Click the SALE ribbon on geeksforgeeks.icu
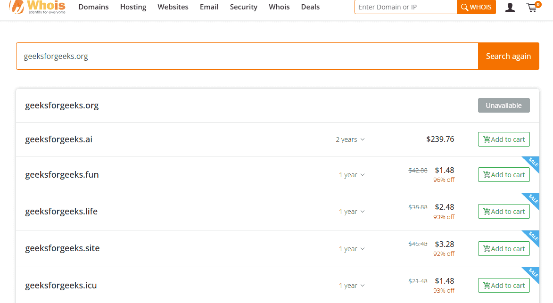The image size is (553, 303). pyautogui.click(x=533, y=273)
